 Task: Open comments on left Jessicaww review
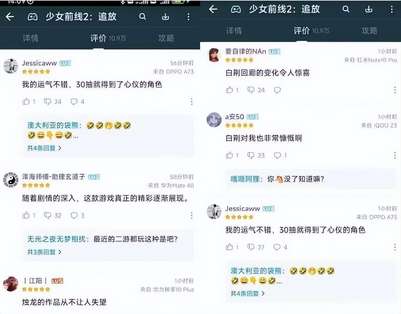[x=74, y=102]
